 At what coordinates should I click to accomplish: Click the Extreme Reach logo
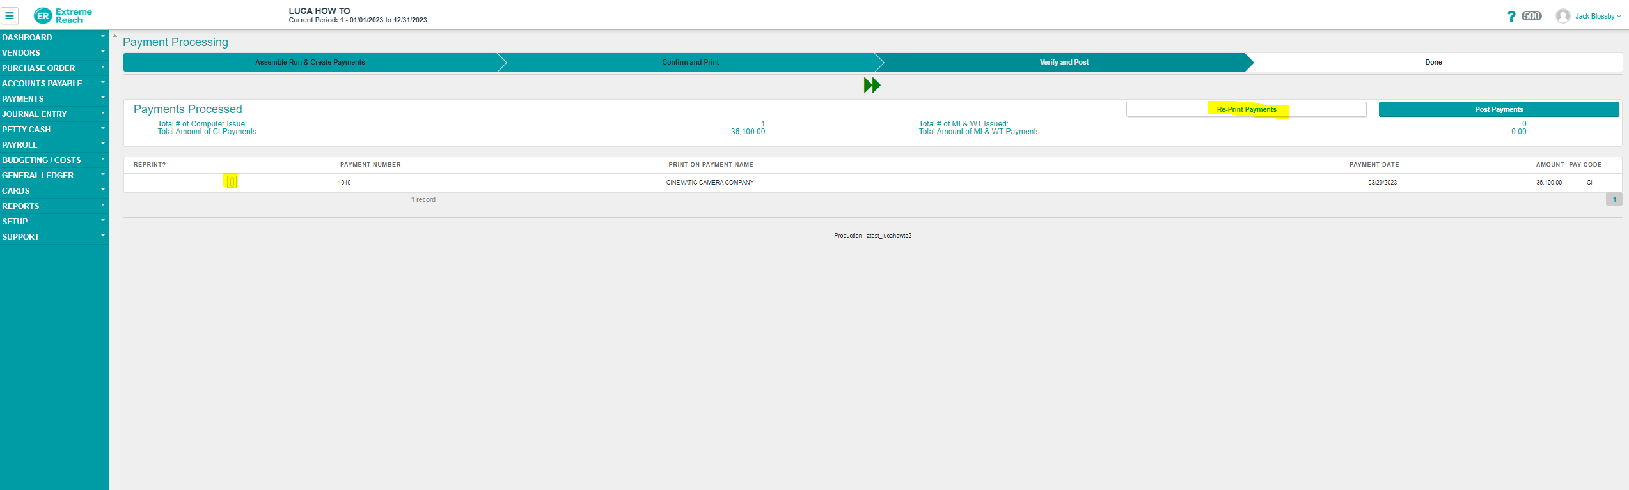click(63, 16)
